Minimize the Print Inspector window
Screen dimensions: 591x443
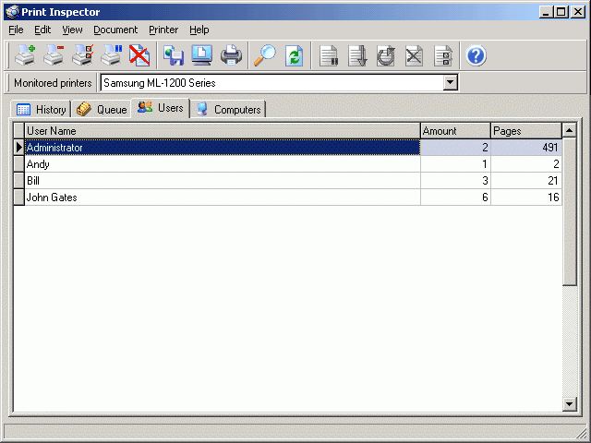click(x=547, y=12)
